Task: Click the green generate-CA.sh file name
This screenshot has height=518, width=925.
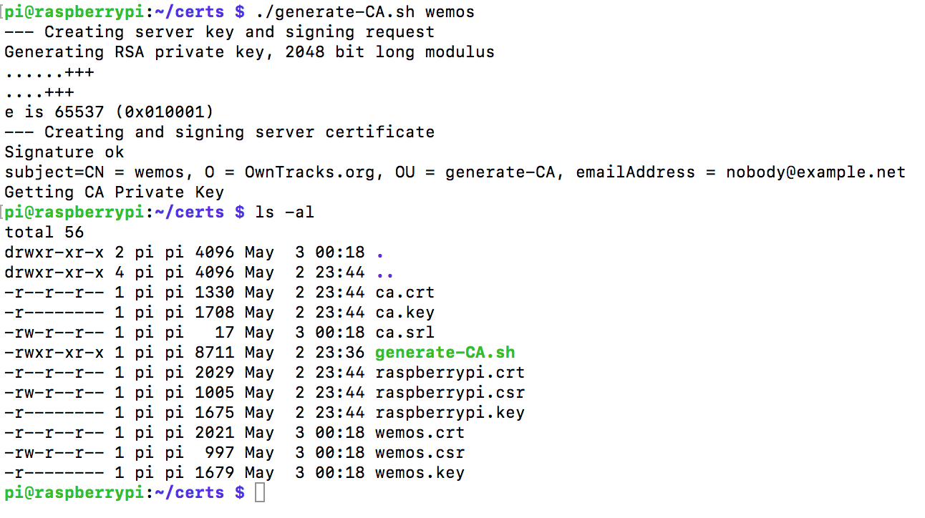Action: tap(445, 353)
